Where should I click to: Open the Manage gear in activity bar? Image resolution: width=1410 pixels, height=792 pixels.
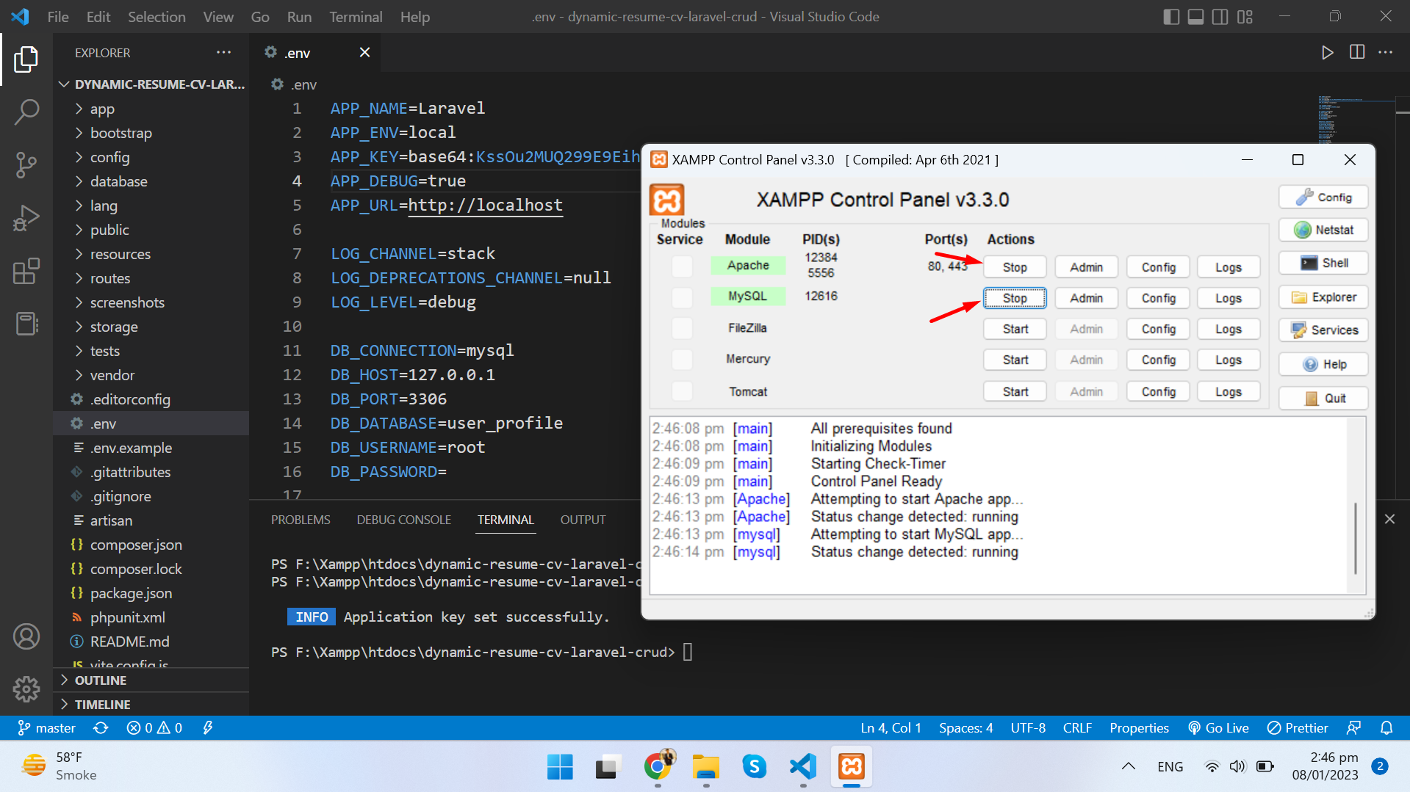[x=26, y=689]
